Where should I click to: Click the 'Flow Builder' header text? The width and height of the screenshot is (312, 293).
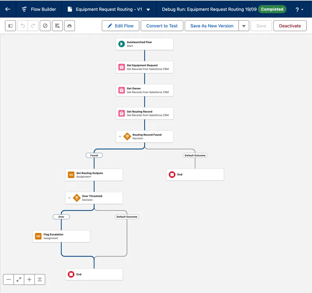pyautogui.click(x=43, y=9)
